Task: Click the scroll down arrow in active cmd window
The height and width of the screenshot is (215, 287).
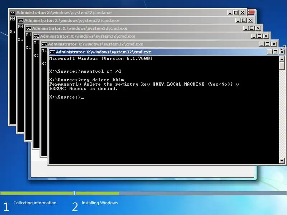Action: pyautogui.click(x=282, y=161)
